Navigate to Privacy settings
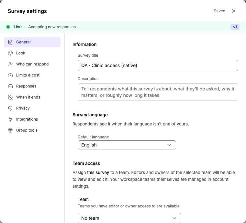Image resolution: width=246 pixels, height=223 pixels. [32, 108]
